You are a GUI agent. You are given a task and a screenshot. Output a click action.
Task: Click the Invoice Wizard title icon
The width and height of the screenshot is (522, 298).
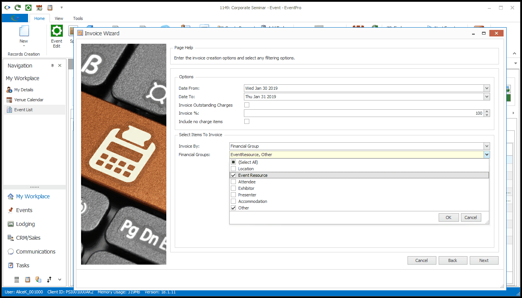[x=80, y=33]
